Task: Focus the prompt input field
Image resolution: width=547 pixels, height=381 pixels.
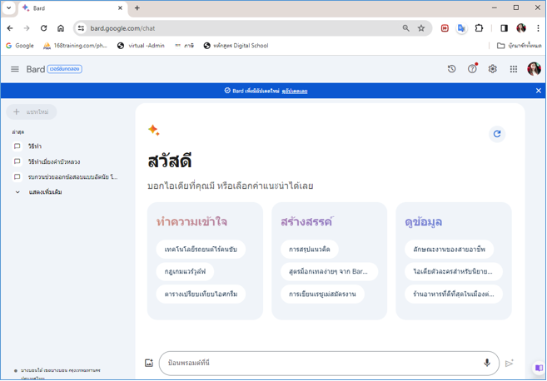Action: point(329,364)
